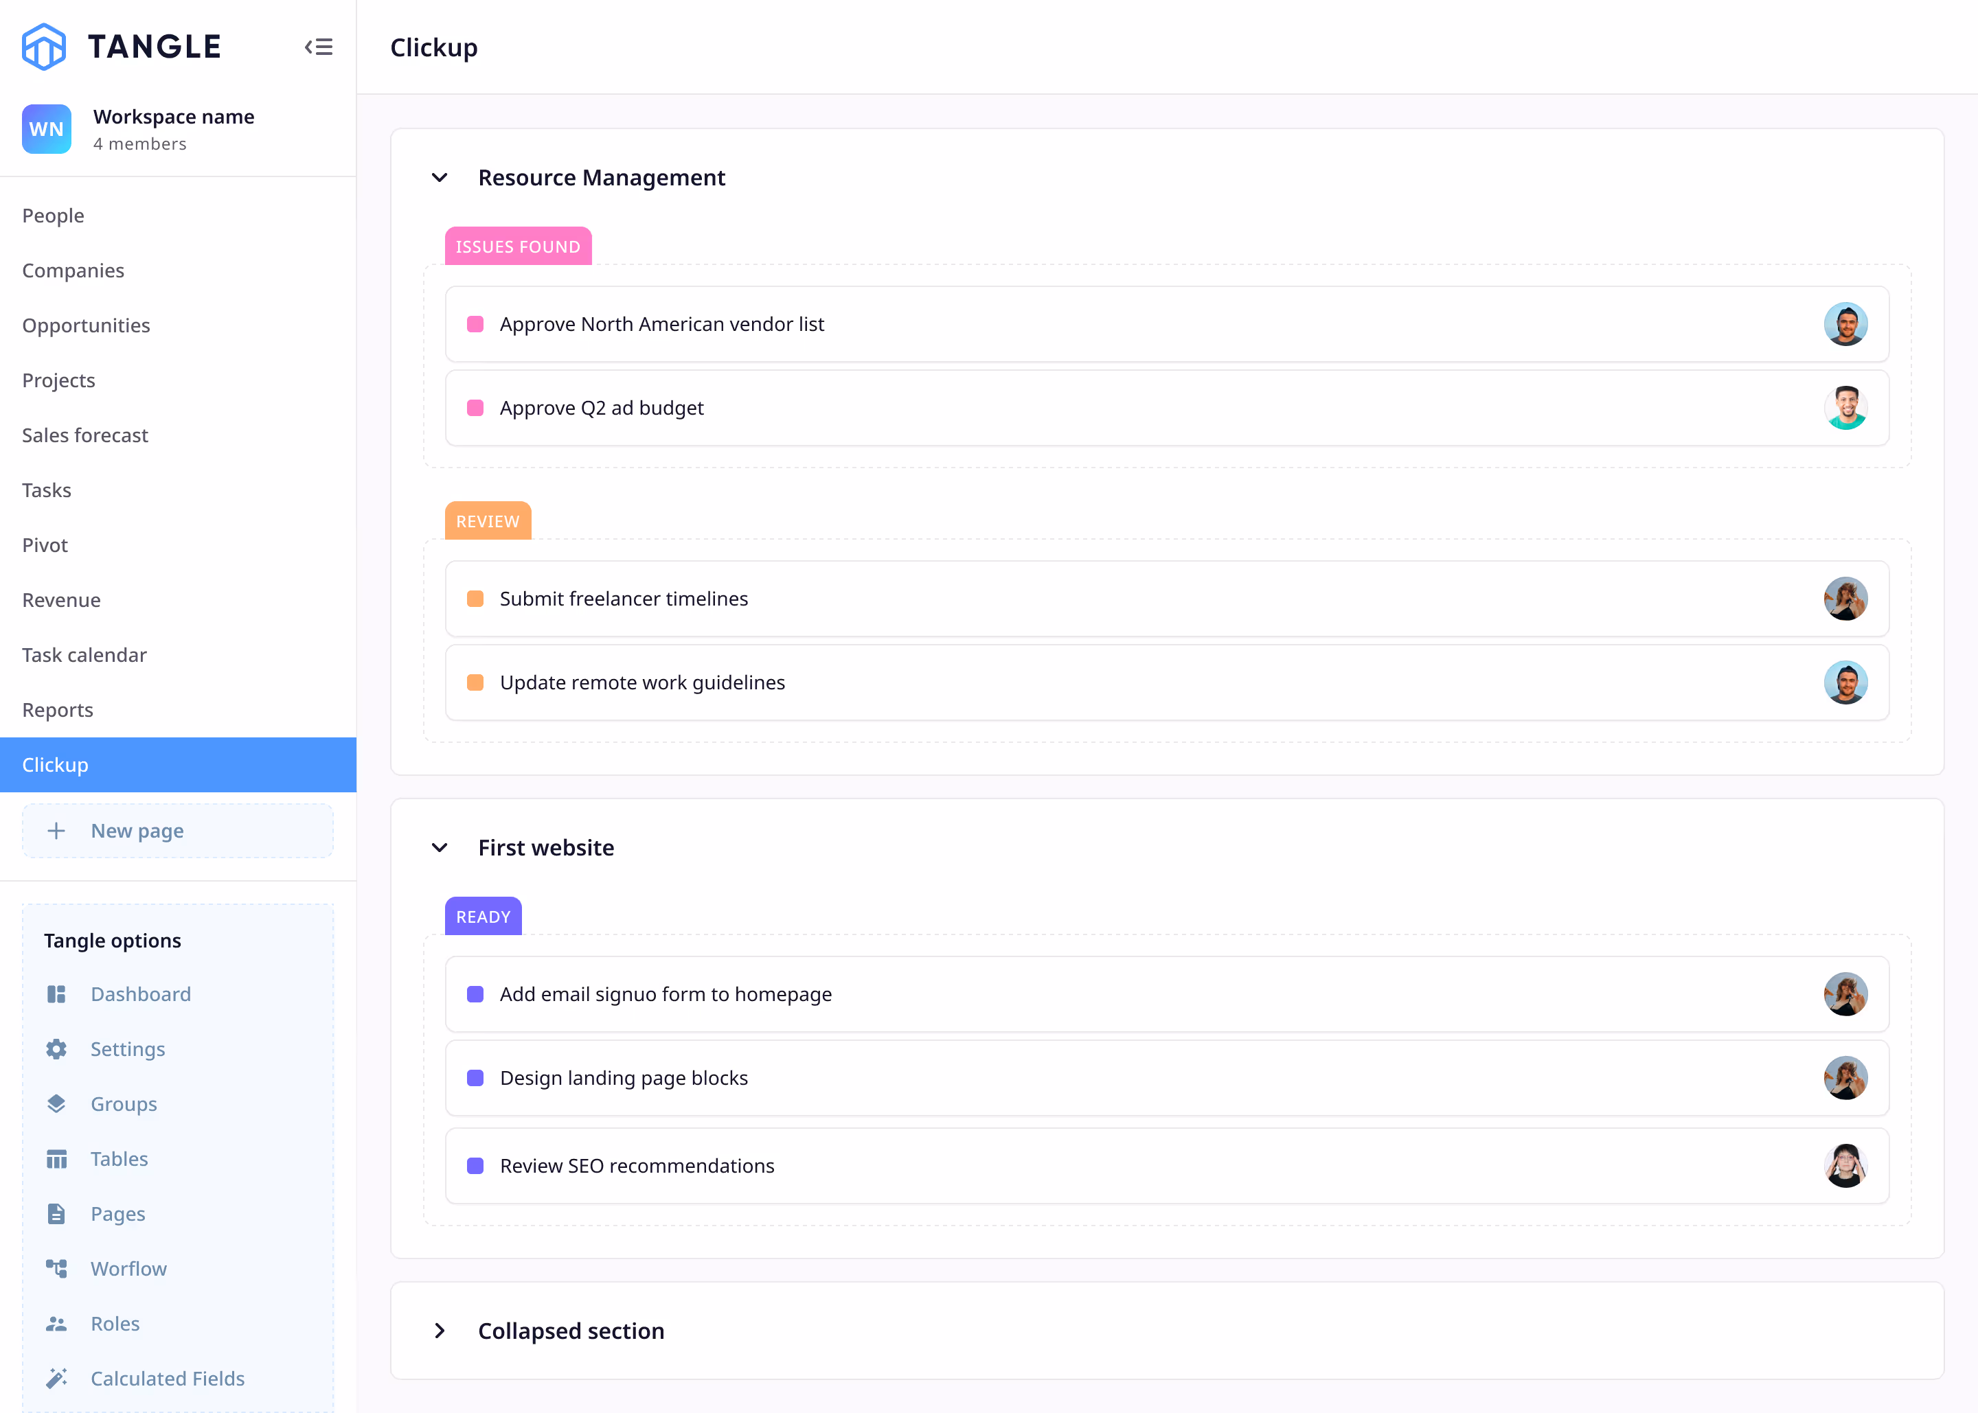This screenshot has width=1978, height=1413.
Task: Click the Worflow tree icon
Action: point(56,1269)
